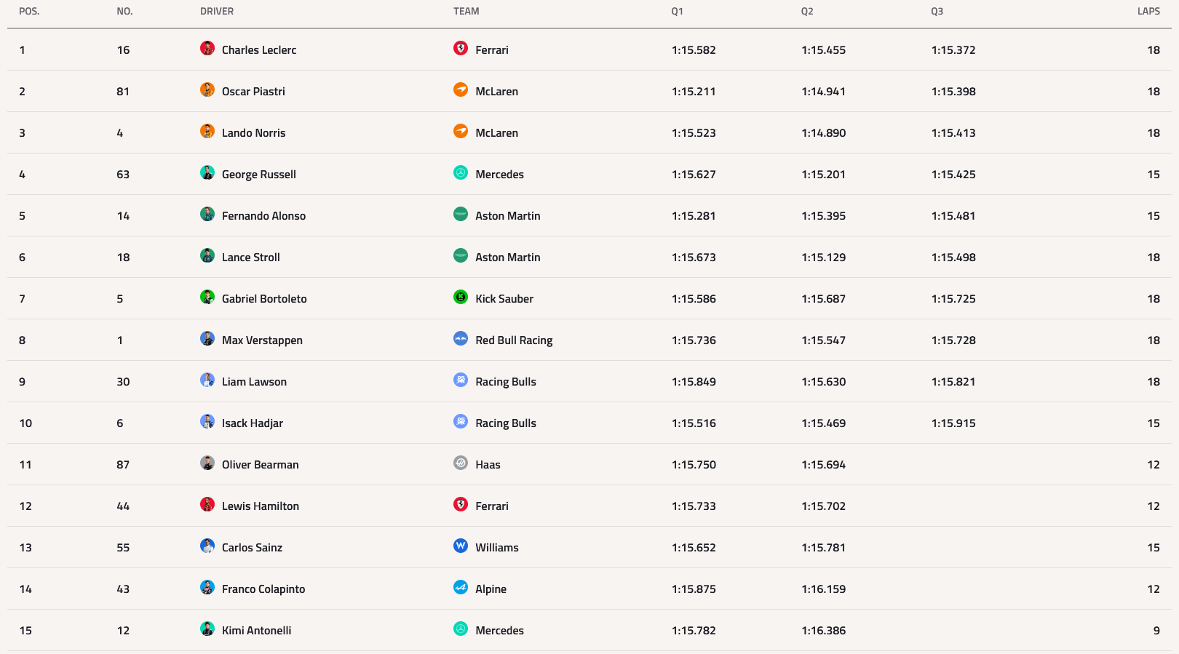Click Max Verstappen's driver avatar icon
Image resolution: width=1179 pixels, height=654 pixels.
click(207, 338)
